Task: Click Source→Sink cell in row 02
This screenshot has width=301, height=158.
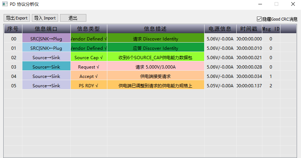Action: (46, 57)
